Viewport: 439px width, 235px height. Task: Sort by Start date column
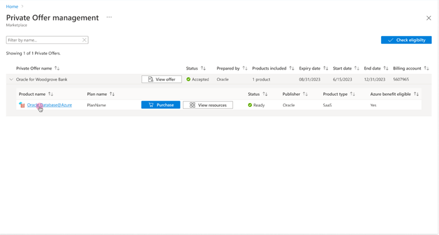point(357,68)
